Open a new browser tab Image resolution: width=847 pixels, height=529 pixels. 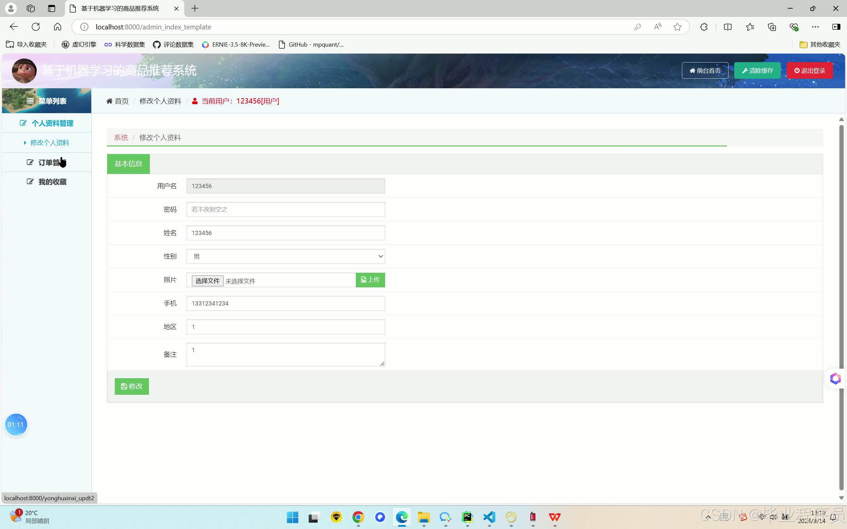(x=195, y=8)
